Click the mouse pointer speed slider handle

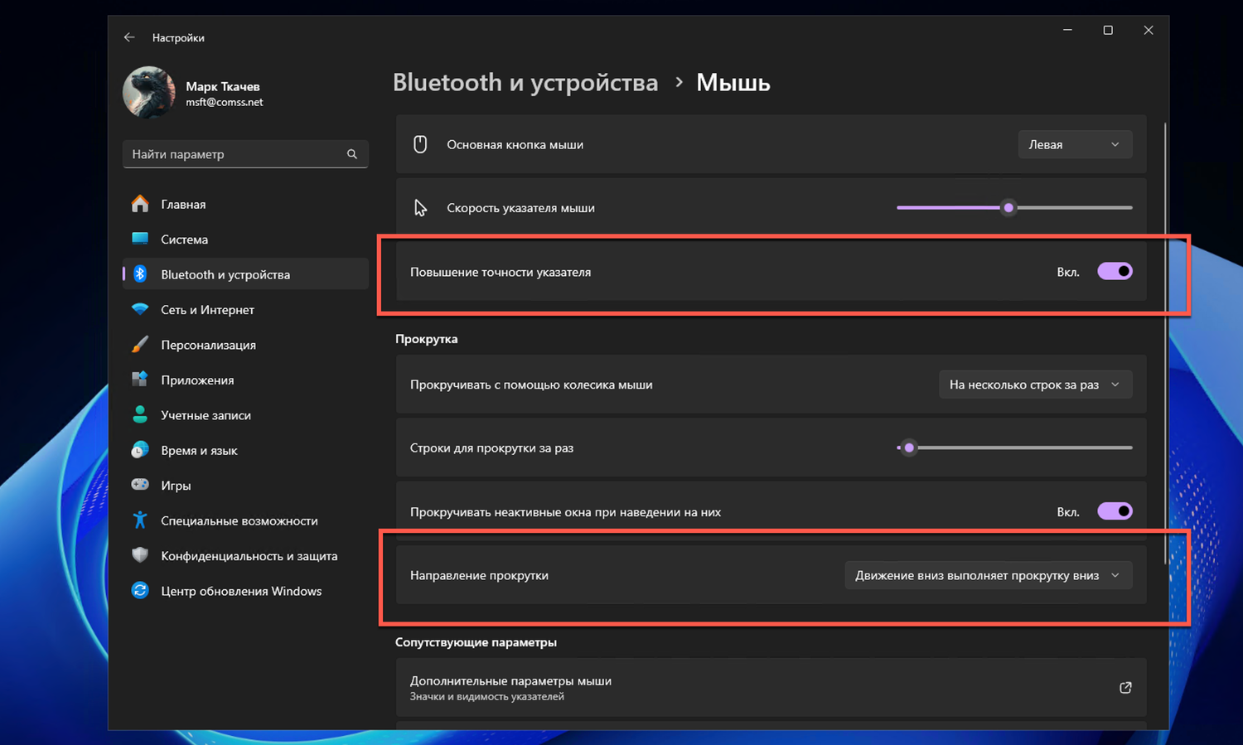pyautogui.click(x=1008, y=208)
